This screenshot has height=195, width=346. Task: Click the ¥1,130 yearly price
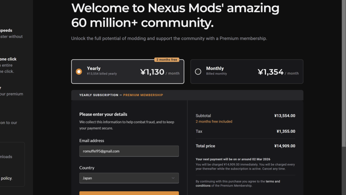point(152,72)
